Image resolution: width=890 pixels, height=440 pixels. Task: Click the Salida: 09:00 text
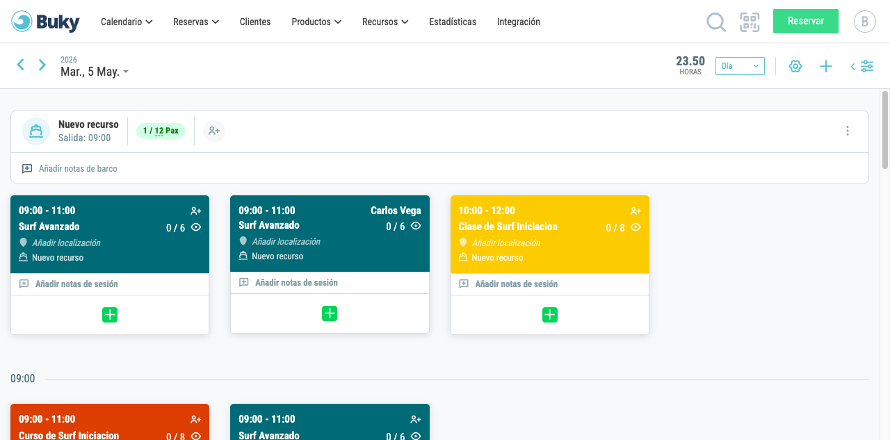[x=85, y=138]
